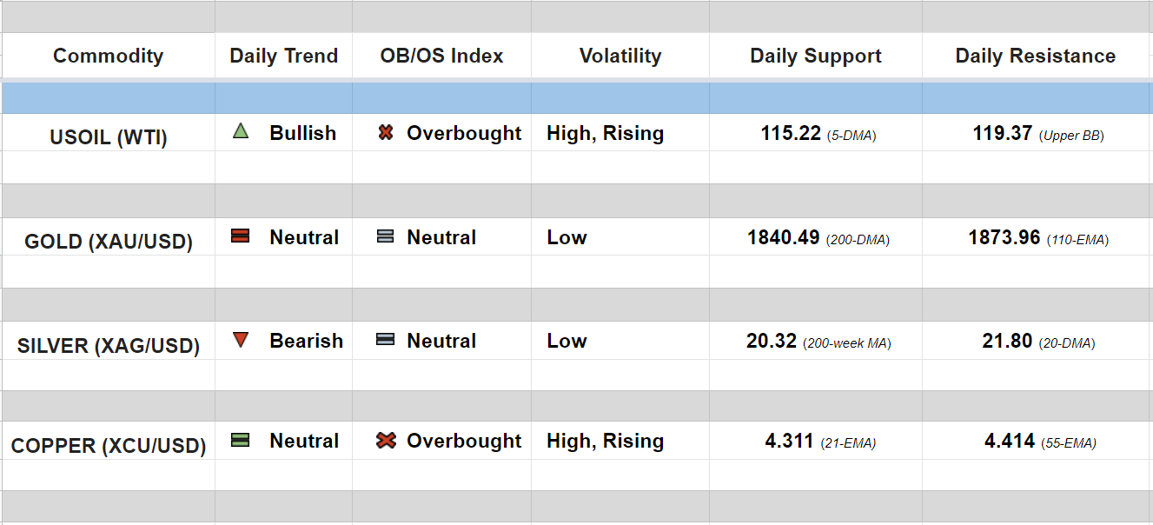
Task: Click Copper's High, Rising volatility cell
Action: point(605,442)
